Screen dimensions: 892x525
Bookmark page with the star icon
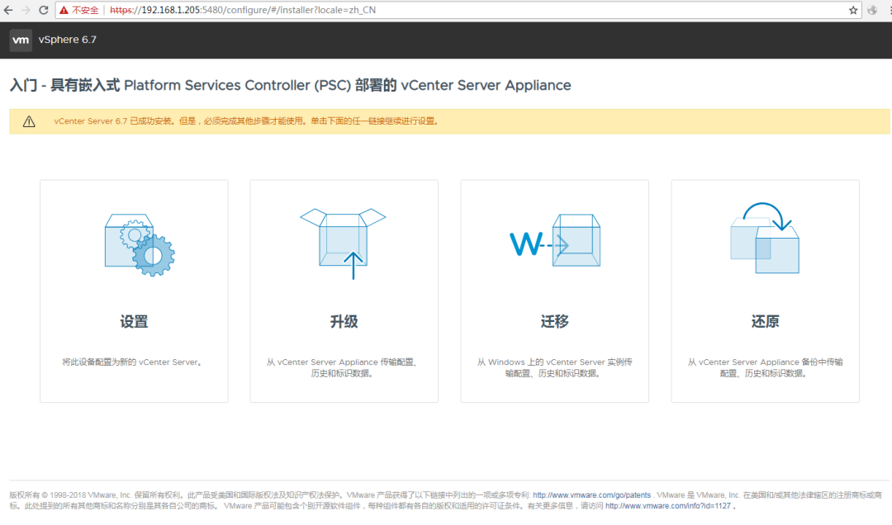(853, 10)
